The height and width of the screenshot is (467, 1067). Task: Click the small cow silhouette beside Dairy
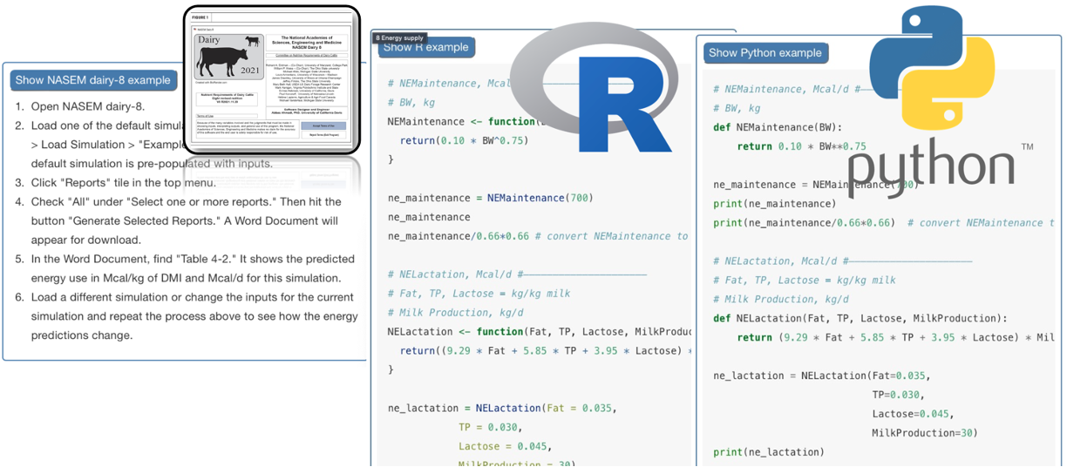click(x=253, y=41)
